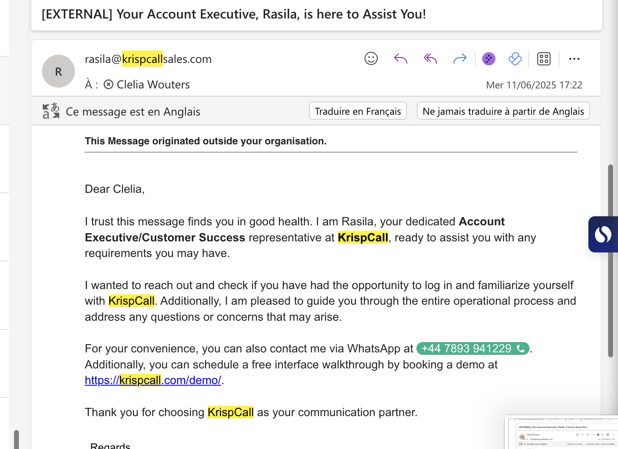Click the WhatsApp phone number +44 7893 941229
Viewport: 618px width, 449px height.
pos(473,349)
